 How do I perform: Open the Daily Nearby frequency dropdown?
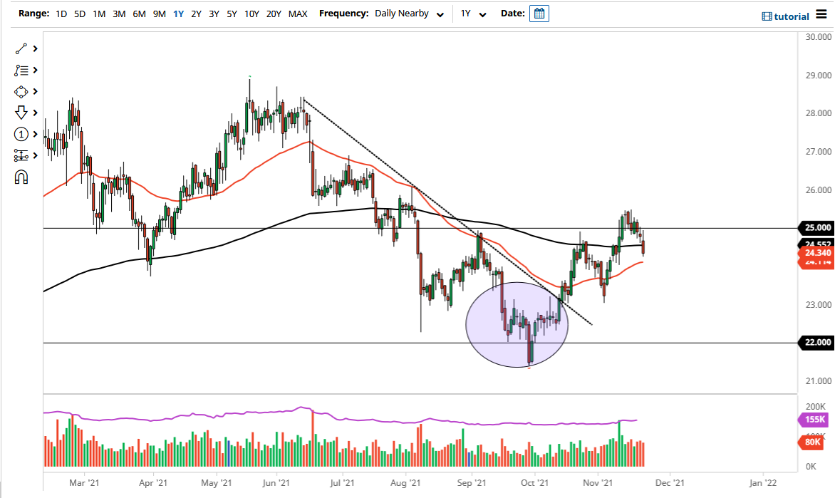point(409,14)
